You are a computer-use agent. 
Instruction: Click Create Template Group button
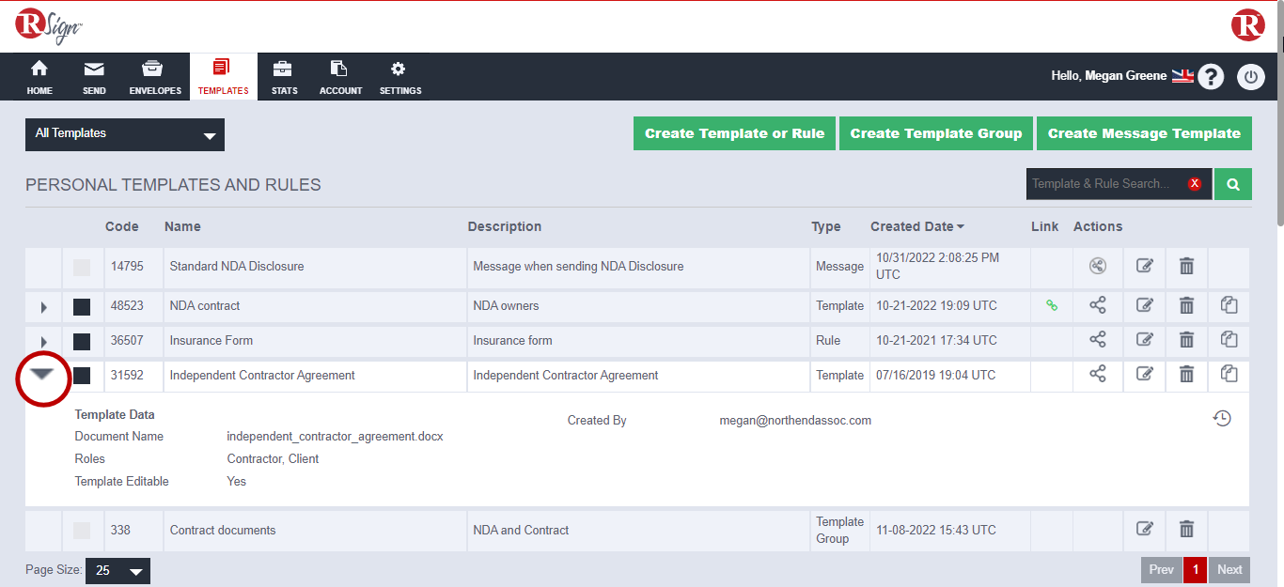pyautogui.click(x=936, y=133)
